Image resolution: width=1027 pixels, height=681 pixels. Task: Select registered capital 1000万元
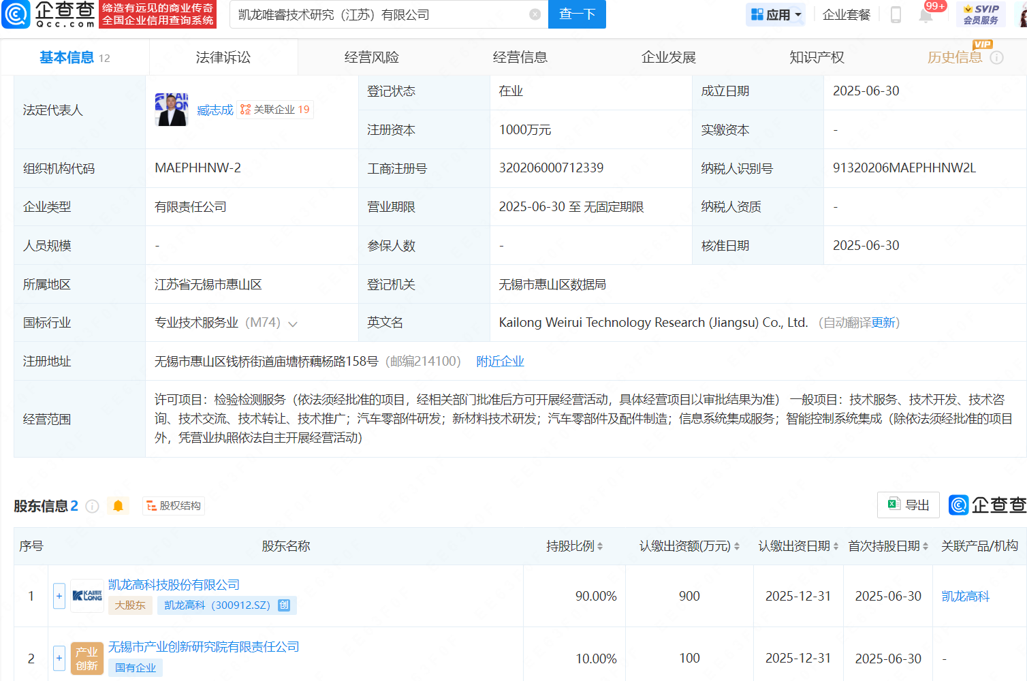pyautogui.click(x=525, y=130)
